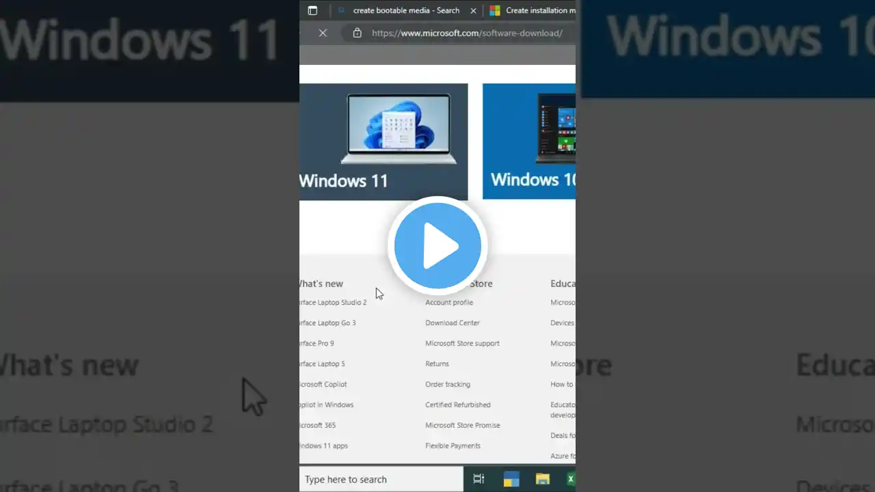The height and width of the screenshot is (492, 875).
Task: Open the Edge tab actions menu icon
Action: [312, 10]
